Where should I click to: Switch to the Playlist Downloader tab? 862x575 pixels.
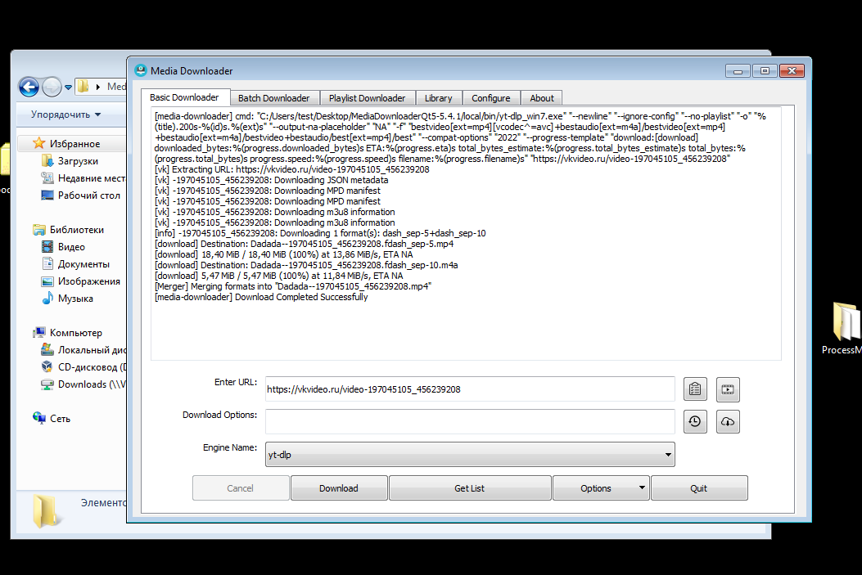(367, 98)
